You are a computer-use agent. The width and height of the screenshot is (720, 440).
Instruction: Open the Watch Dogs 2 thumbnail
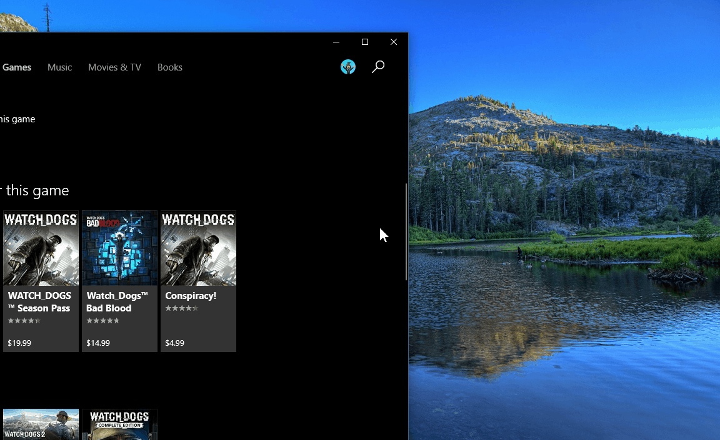[41, 424]
